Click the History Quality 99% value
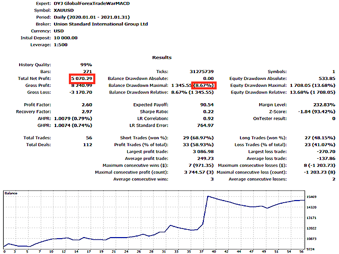The image size is (339, 254). [86, 65]
